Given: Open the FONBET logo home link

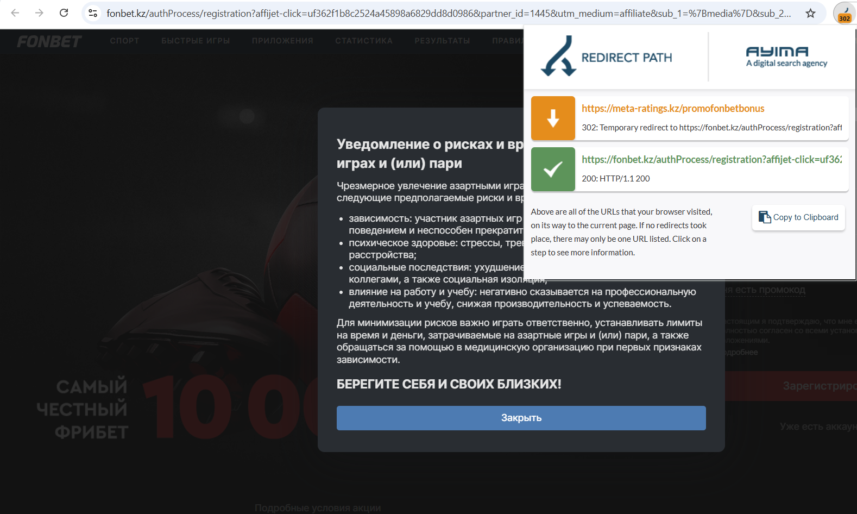Looking at the screenshot, I should click(49, 41).
